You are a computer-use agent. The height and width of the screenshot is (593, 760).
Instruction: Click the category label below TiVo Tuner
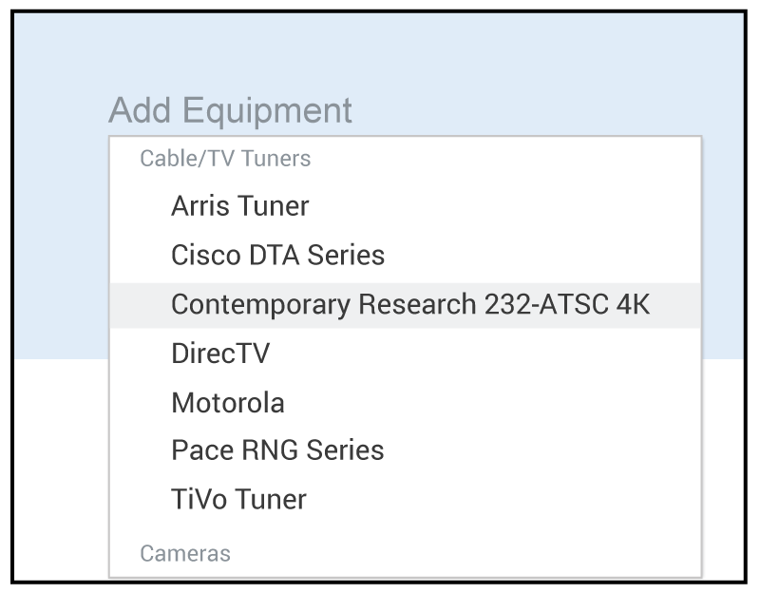[185, 553]
